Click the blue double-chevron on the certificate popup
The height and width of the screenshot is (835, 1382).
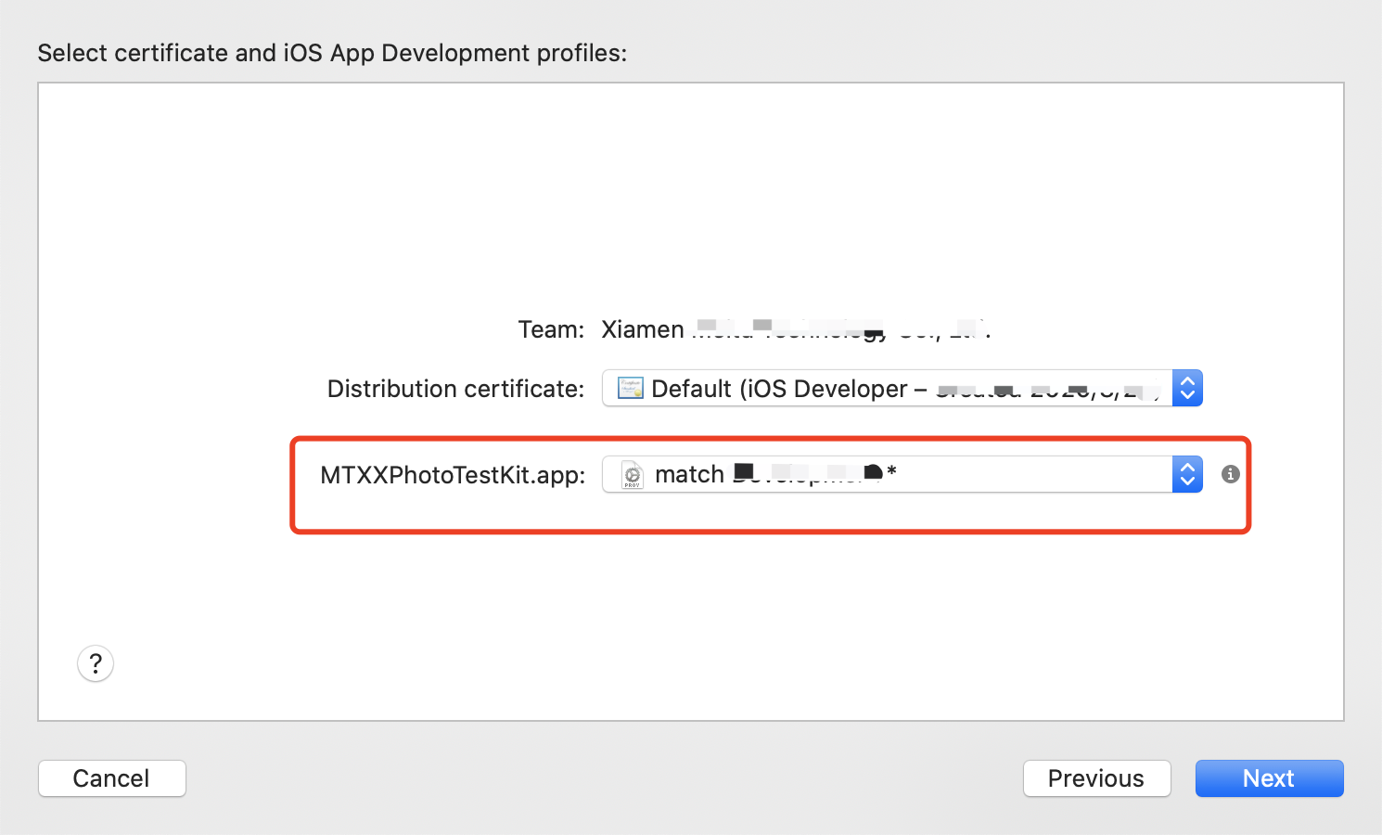coord(1187,388)
